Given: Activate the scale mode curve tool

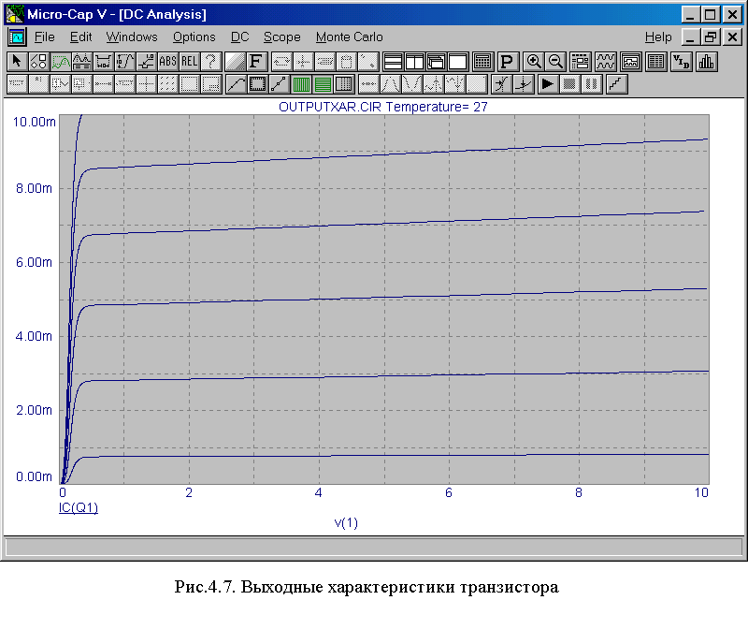Looking at the screenshot, I should point(60,62).
